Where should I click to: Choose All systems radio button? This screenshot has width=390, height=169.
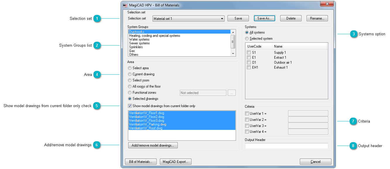(x=247, y=32)
